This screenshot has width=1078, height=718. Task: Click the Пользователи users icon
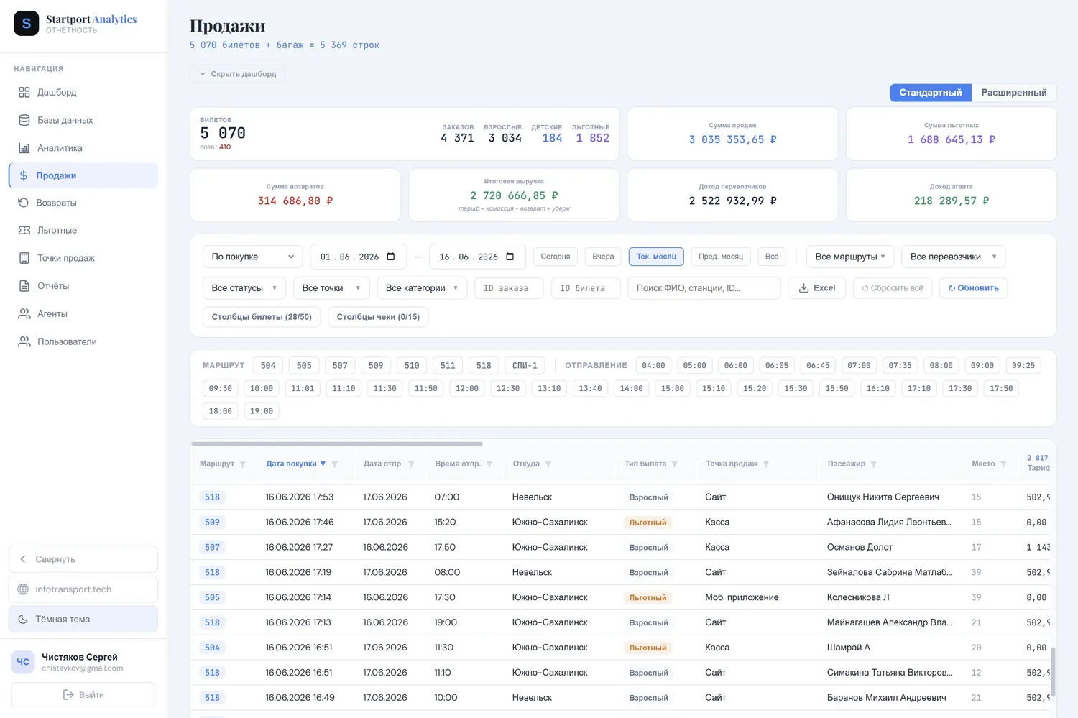[x=24, y=341]
